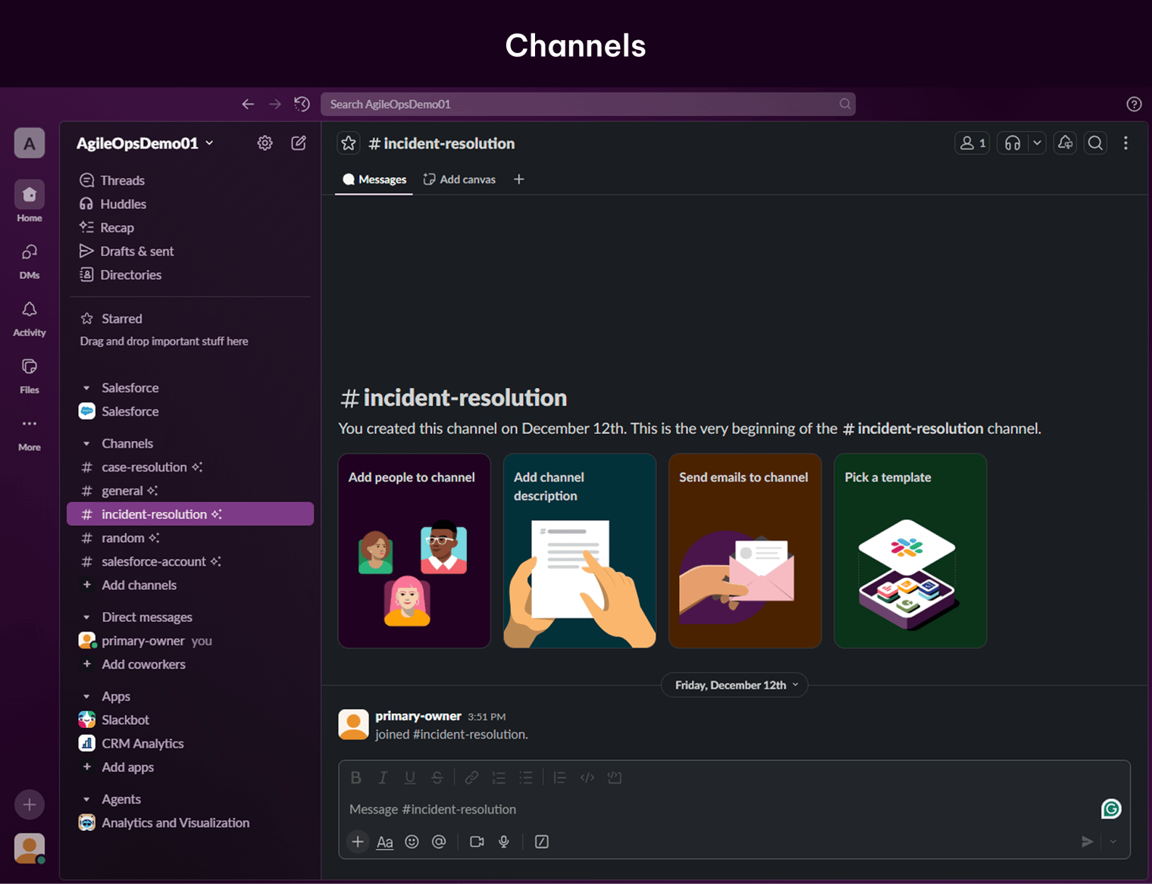Collapse the Channels section
This screenshot has height=884, width=1152.
coord(86,444)
